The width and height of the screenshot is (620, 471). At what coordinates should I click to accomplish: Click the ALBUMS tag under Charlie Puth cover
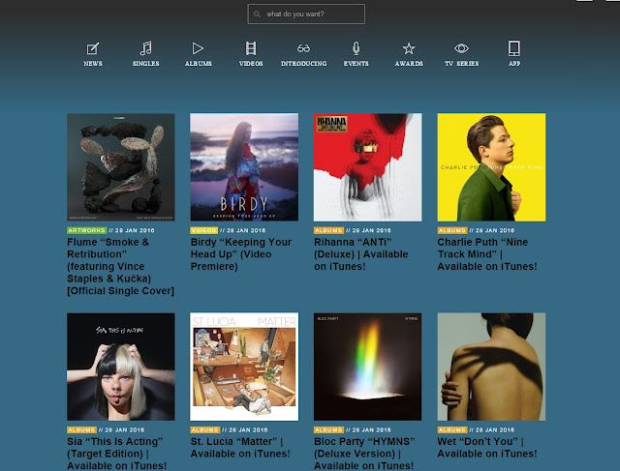pyautogui.click(x=452, y=230)
